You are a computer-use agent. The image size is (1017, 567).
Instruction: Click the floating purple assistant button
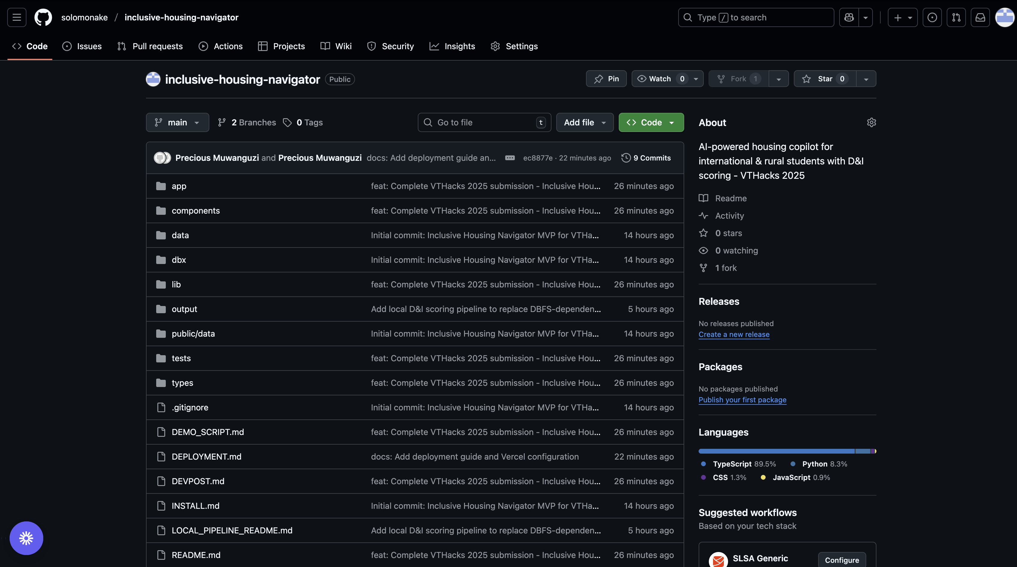[x=26, y=538]
